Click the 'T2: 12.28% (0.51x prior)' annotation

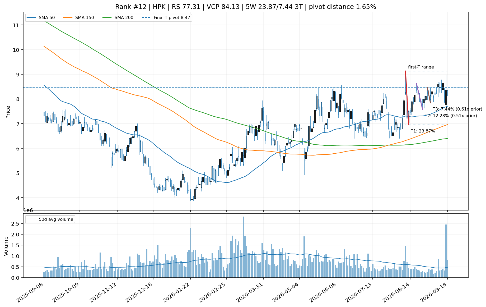451,116
